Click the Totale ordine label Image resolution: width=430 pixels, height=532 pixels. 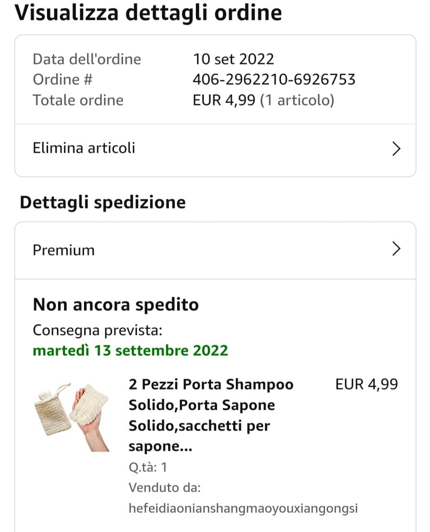pos(78,100)
